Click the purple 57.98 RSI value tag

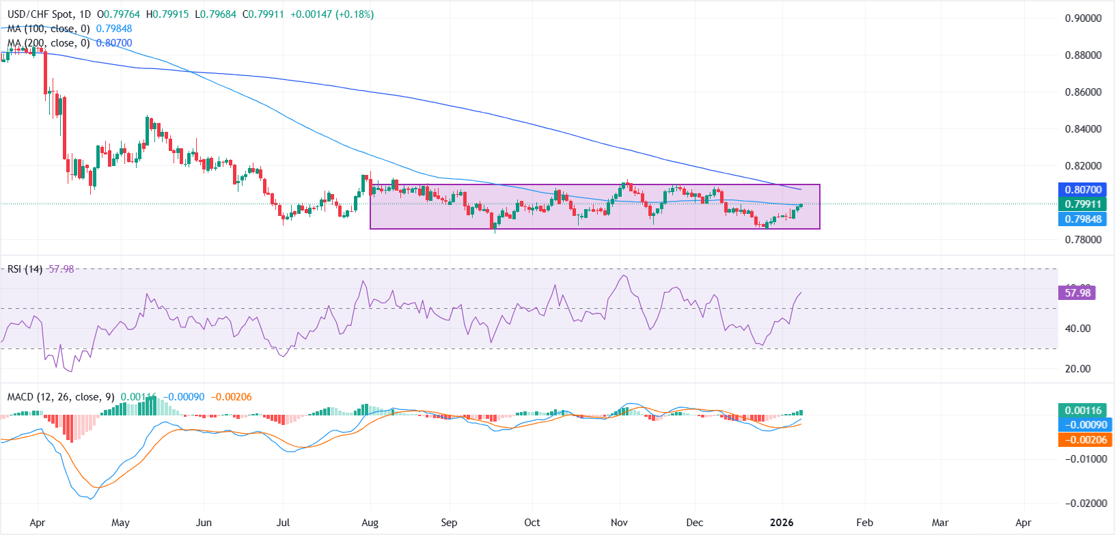(1077, 293)
